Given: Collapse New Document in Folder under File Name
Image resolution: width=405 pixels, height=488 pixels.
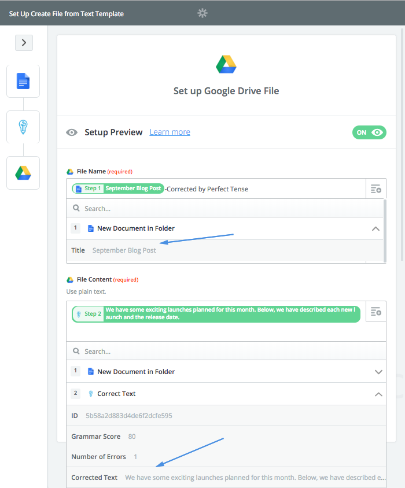Looking at the screenshot, I should pyautogui.click(x=375, y=229).
